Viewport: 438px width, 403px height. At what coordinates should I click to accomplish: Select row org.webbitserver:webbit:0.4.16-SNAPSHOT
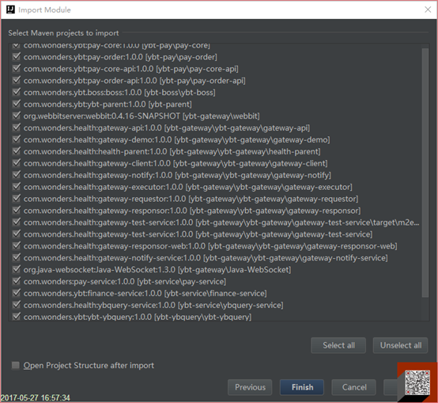(216, 116)
